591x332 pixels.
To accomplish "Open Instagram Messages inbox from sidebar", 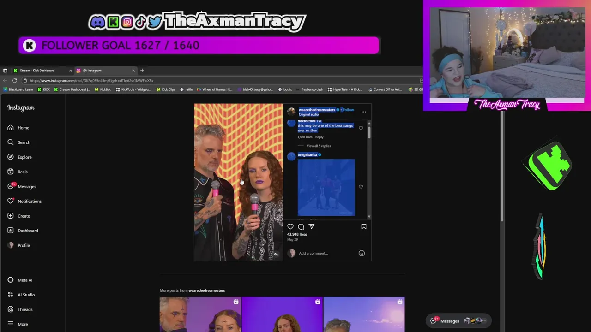I will pyautogui.click(x=22, y=187).
